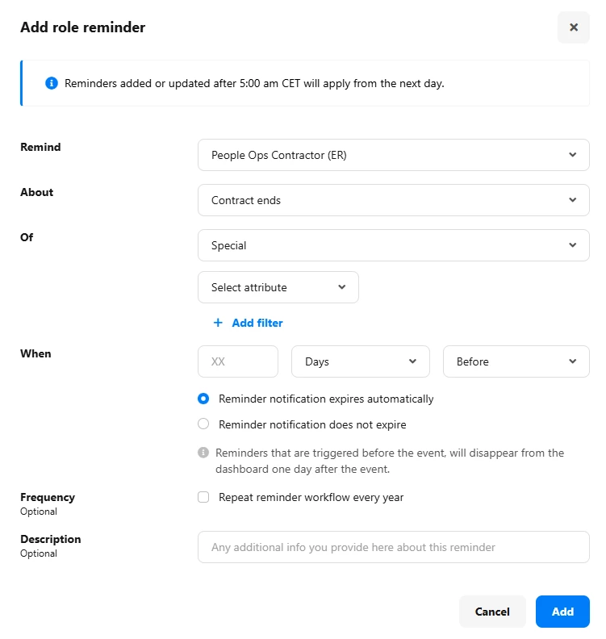Click chevron arrow in Contract ends field
606x639 pixels.
[x=573, y=200]
